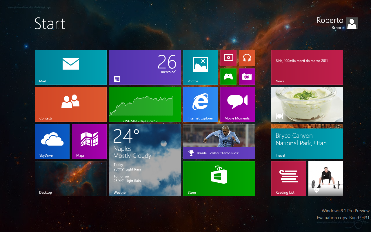The height and width of the screenshot is (232, 371).
Task: Open the Reading List tile
Action: (289, 179)
